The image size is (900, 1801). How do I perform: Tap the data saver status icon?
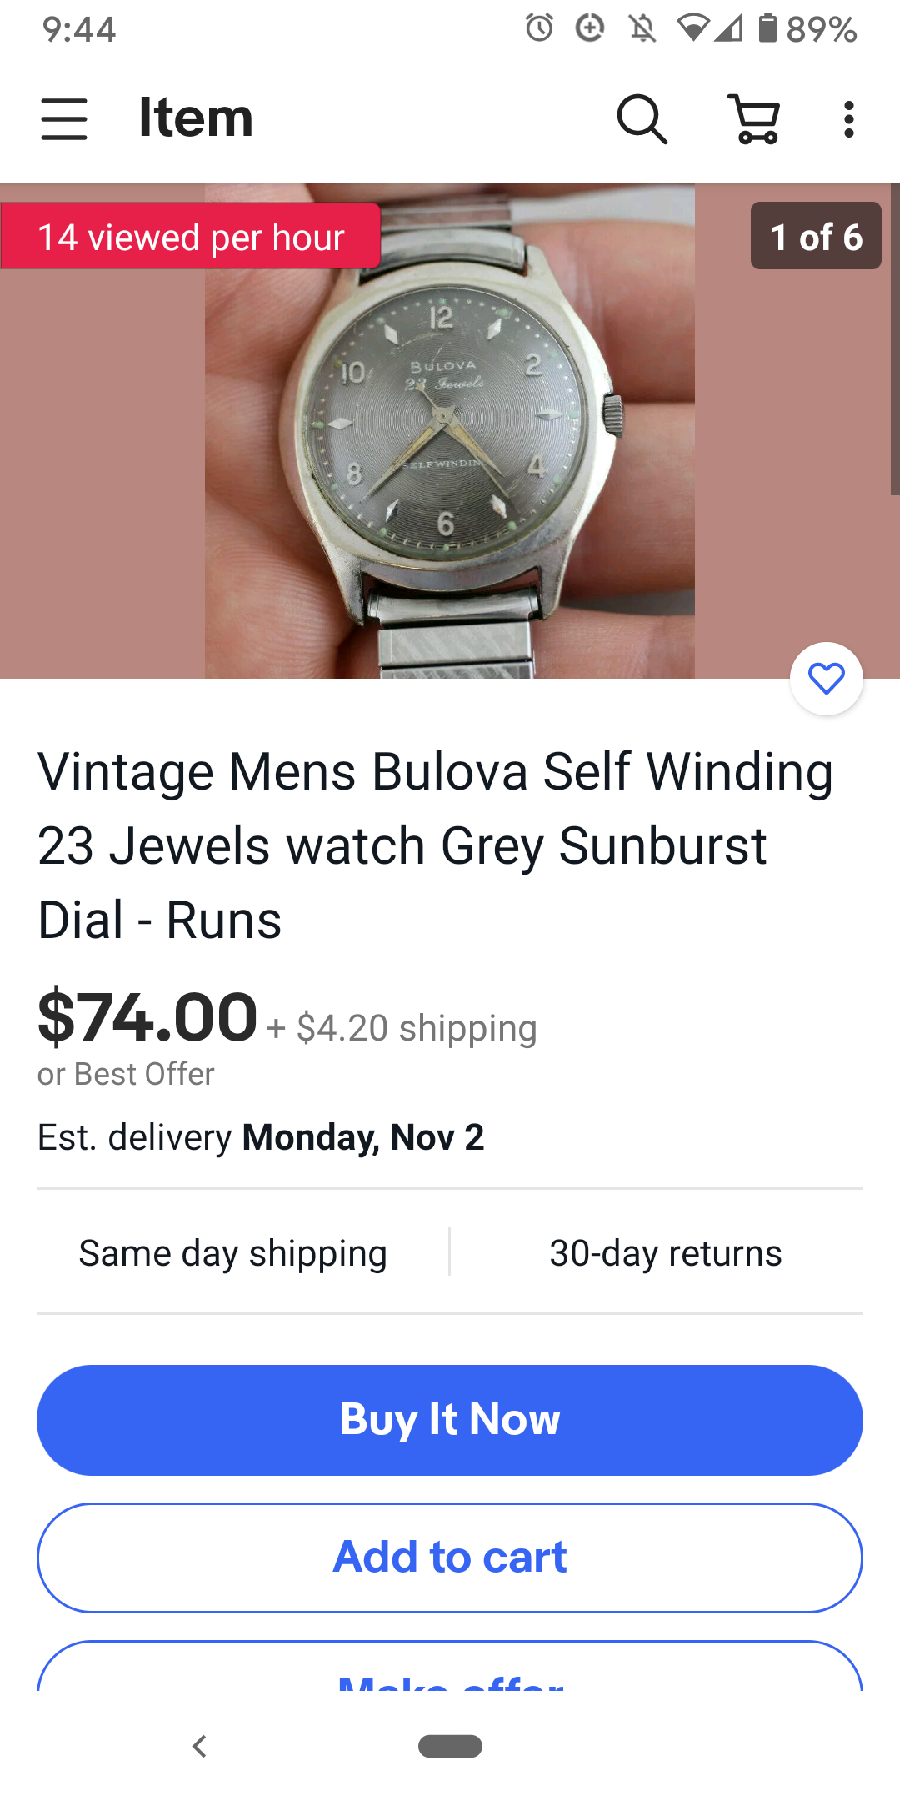click(x=590, y=28)
